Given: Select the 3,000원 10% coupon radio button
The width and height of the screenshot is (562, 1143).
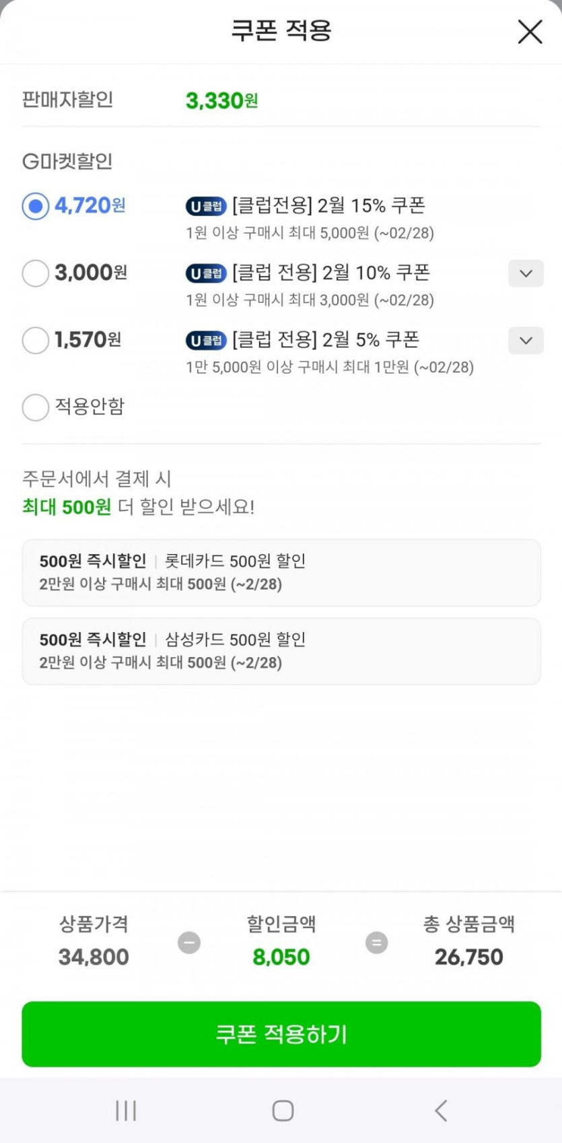Looking at the screenshot, I should point(36,273).
